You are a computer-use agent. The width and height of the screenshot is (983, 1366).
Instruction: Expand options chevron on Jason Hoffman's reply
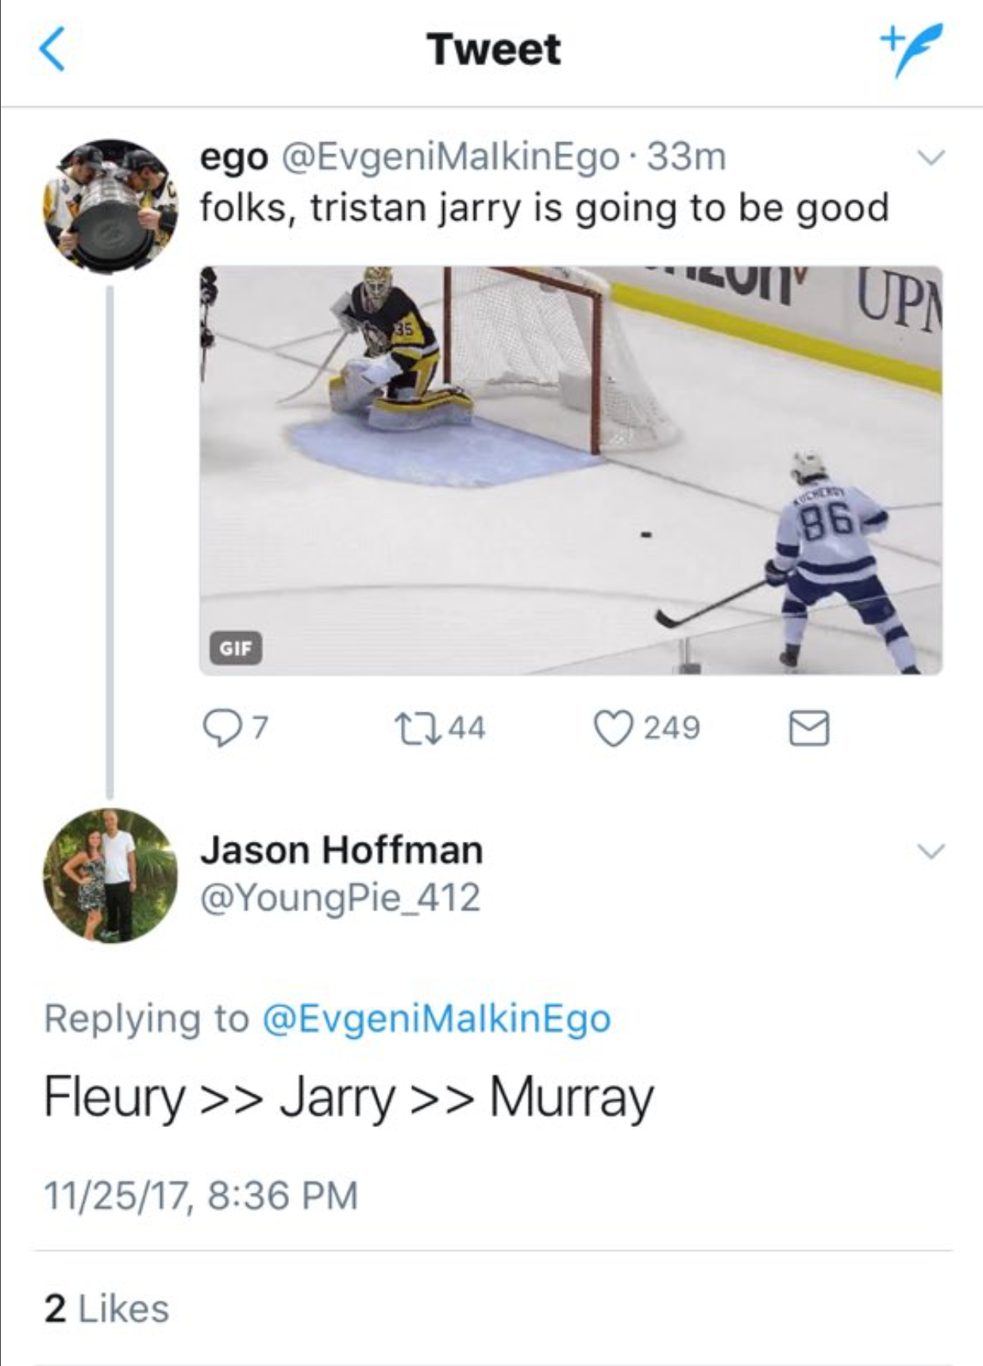click(931, 851)
